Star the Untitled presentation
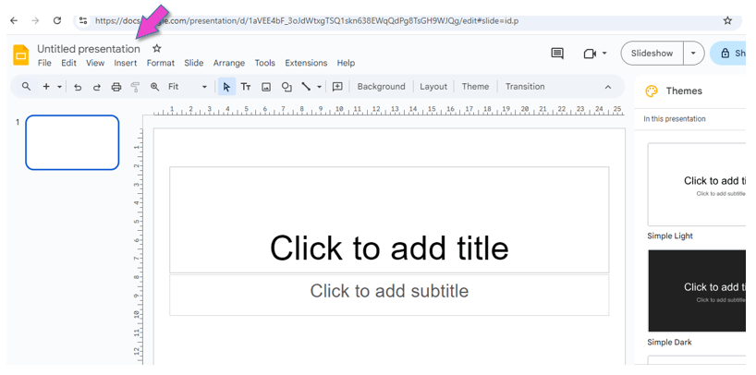 157,48
